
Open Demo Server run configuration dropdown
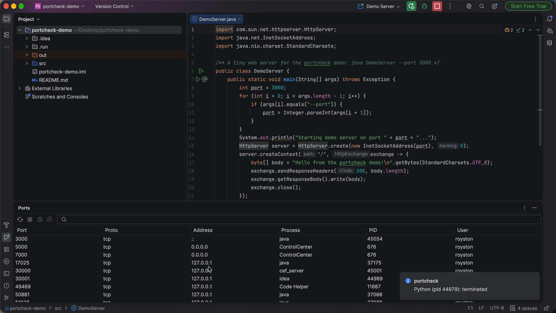pyautogui.click(x=379, y=6)
